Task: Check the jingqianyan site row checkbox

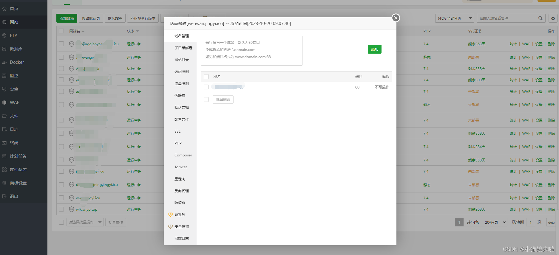Action: (x=61, y=44)
